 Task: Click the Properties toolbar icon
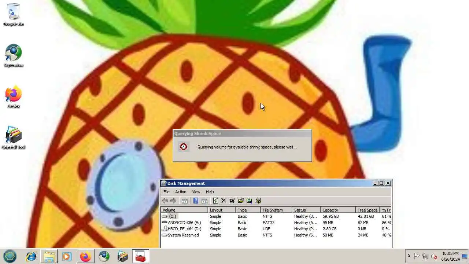tap(232, 201)
